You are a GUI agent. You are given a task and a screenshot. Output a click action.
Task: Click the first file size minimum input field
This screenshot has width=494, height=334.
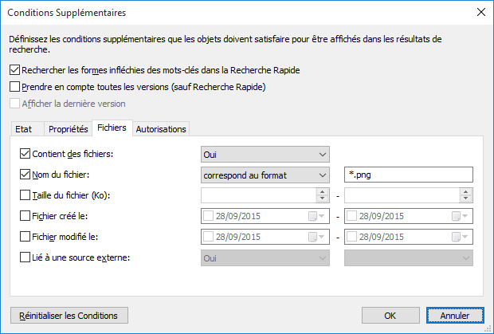(x=258, y=195)
